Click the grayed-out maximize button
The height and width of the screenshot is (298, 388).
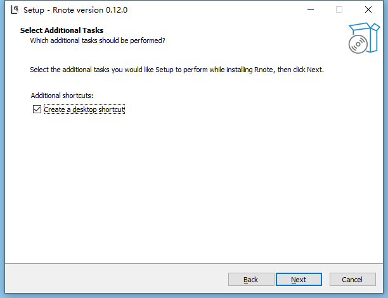tap(339, 9)
